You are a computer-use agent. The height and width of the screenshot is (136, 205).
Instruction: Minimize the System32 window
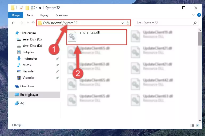click(172, 8)
